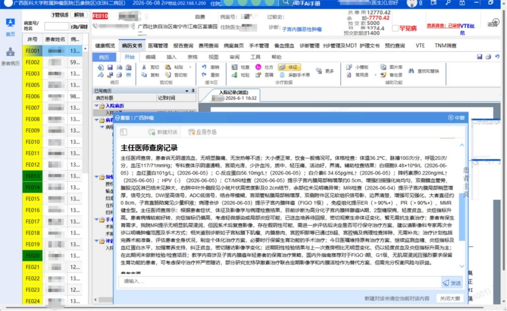This screenshot has width=507, height=311.
Task: Click 查找和替换 binoculars icon
Action: (x=411, y=71)
